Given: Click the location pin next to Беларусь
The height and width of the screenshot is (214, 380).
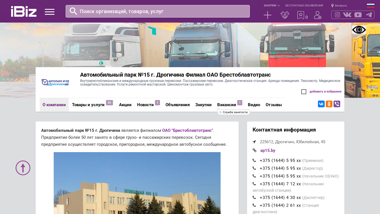Looking at the screenshot, I should point(332,6).
